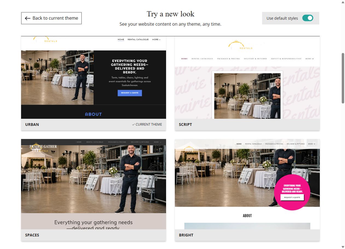Select the Script theme preview
This screenshot has width=345, height=249.
247,78
